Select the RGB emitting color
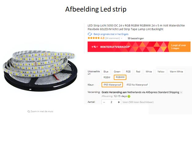 tap(128, 72)
